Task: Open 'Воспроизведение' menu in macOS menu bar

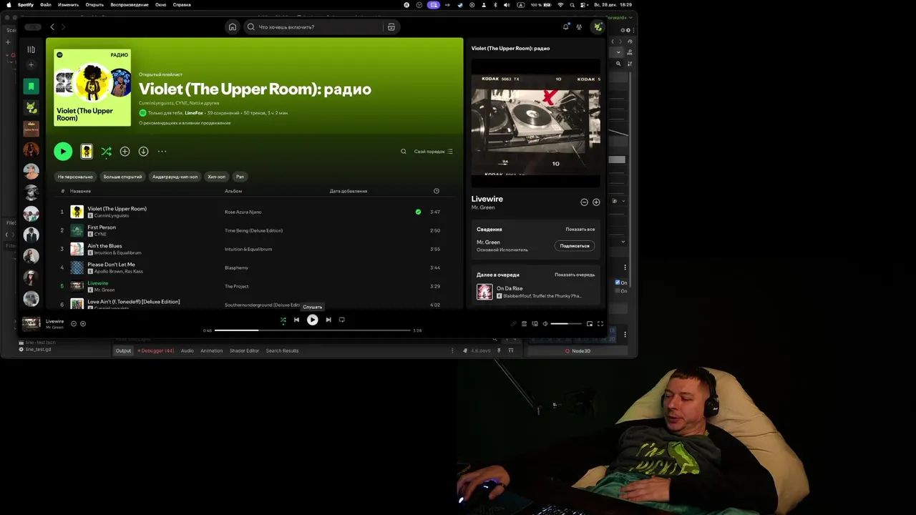Action: tap(130, 4)
